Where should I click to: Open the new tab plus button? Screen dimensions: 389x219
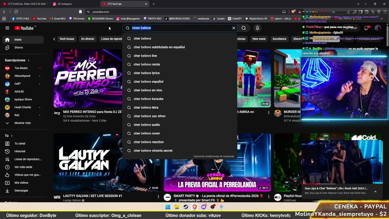coord(153,4)
